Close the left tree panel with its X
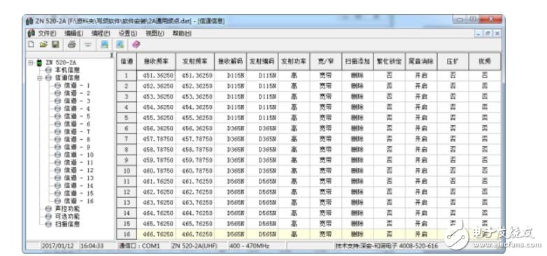 pyautogui.click(x=111, y=55)
